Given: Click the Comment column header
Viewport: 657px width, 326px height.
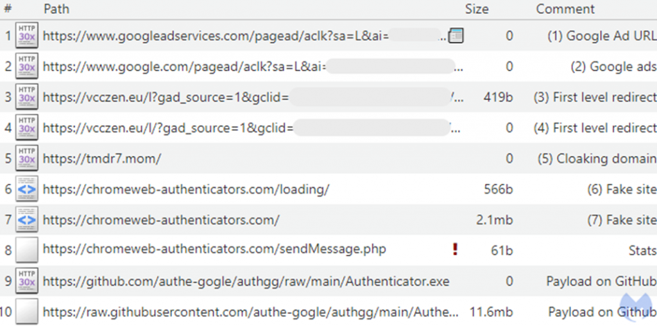Looking at the screenshot, I should (x=565, y=9).
